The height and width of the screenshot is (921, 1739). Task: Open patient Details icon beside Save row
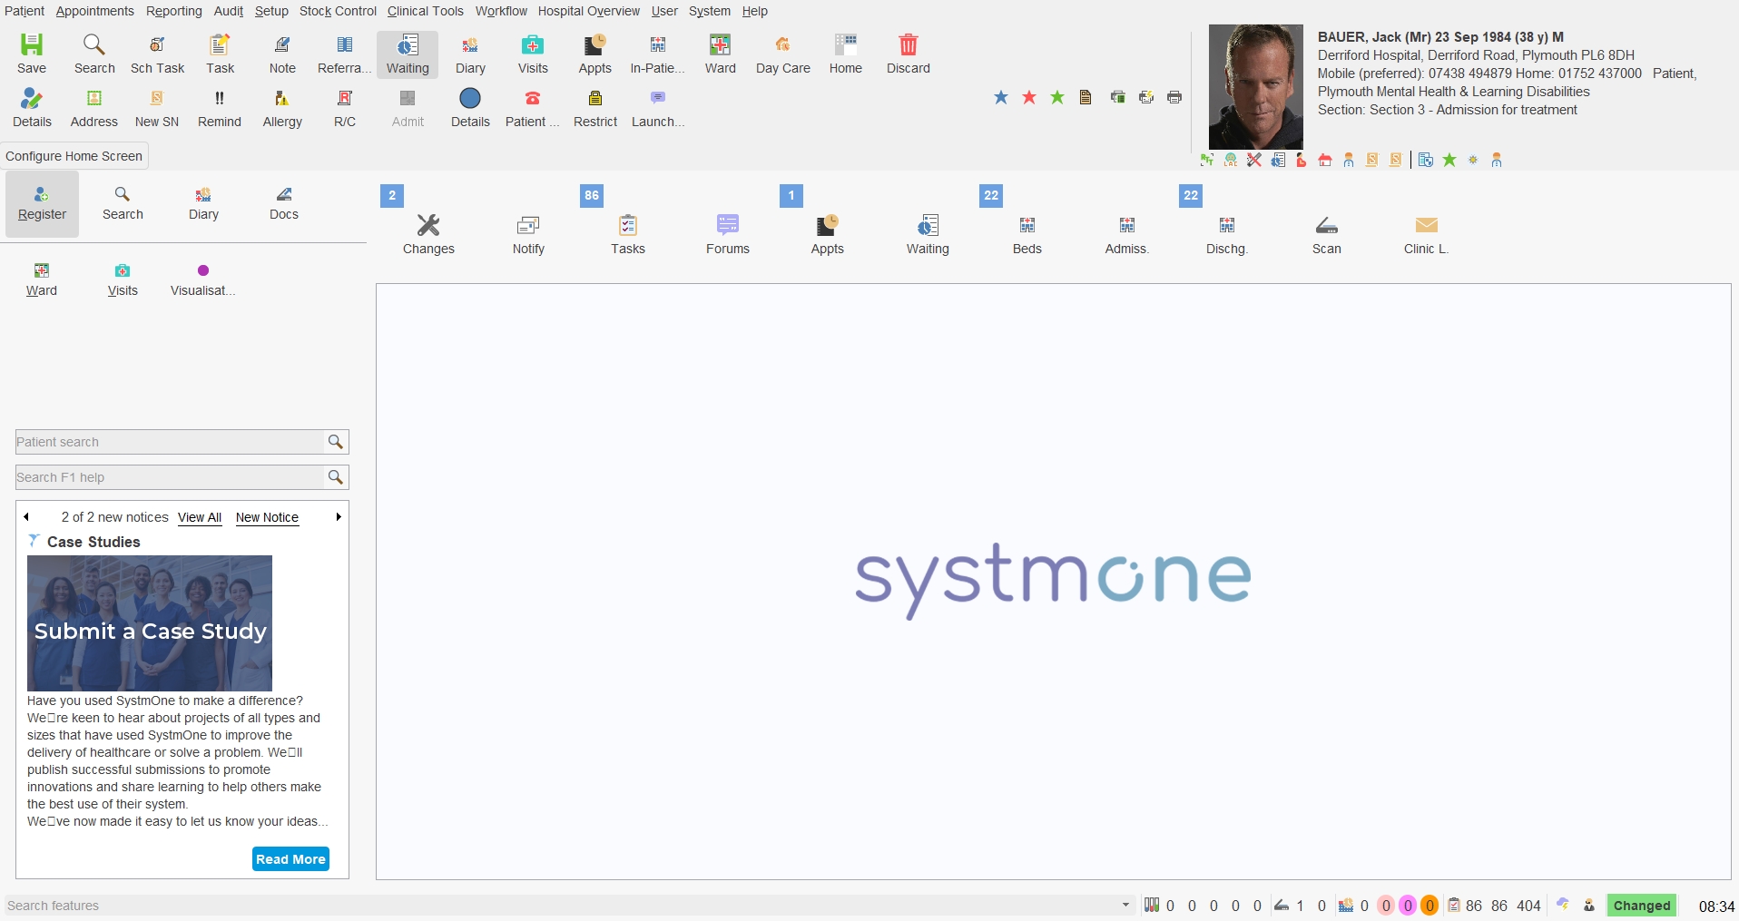[32, 108]
